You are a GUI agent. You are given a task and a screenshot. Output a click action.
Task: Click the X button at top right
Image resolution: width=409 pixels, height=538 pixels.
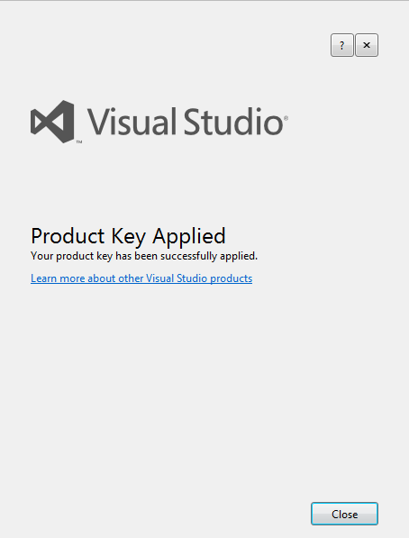[367, 45]
